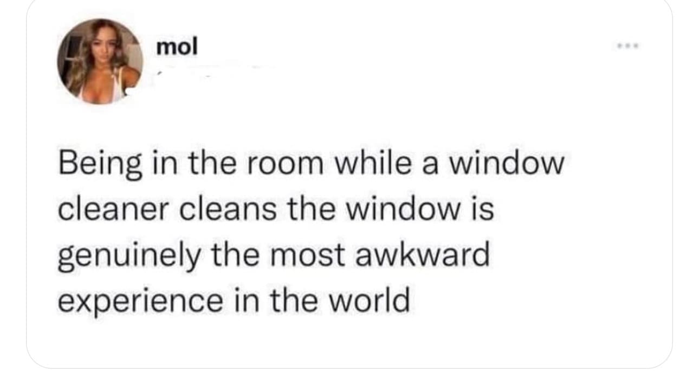The image size is (699, 371).
Task: Click the line 'experience in the world'
Action: point(234,301)
